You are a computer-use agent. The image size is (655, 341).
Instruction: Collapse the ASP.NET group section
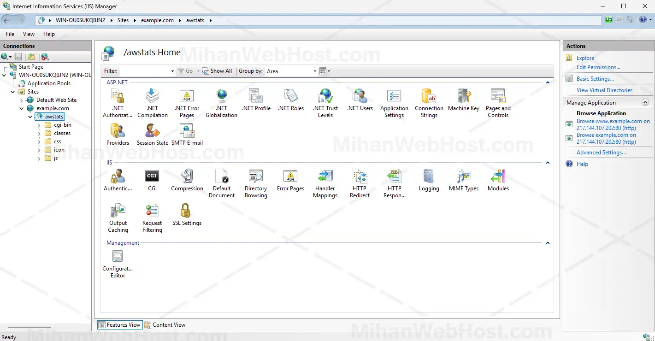coord(548,82)
